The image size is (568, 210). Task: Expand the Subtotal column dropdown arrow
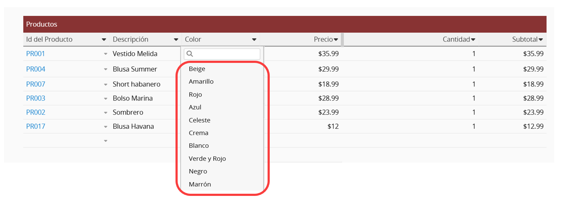[541, 40]
